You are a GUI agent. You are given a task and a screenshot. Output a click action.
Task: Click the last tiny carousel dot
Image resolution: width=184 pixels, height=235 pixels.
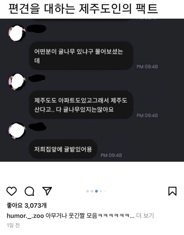coord(105,191)
